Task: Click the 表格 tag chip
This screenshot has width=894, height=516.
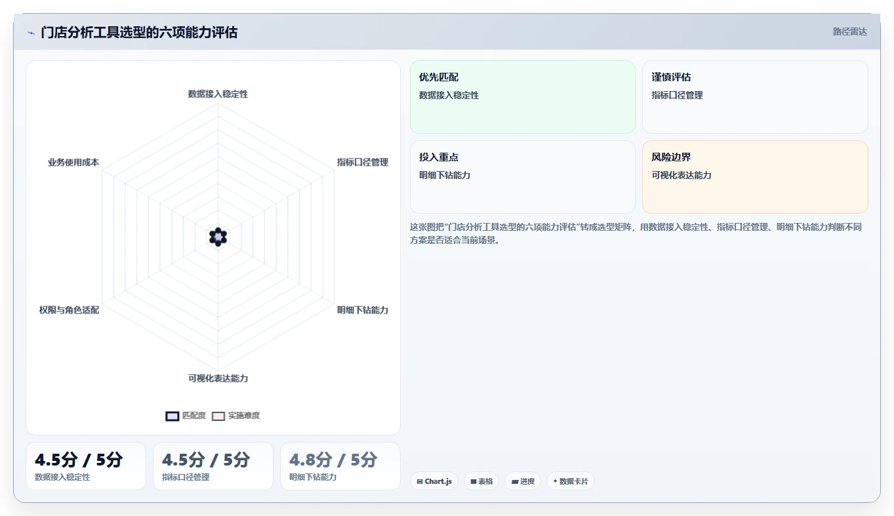Action: [481, 481]
